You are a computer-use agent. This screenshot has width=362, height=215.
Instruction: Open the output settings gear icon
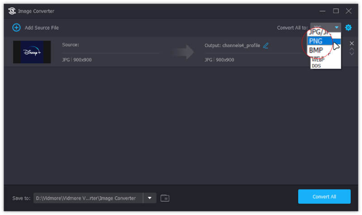348,28
